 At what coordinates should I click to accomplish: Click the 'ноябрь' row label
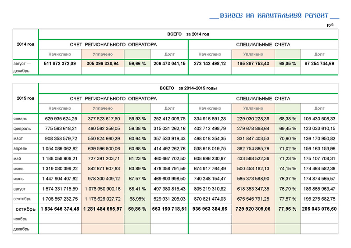(21, 219)
